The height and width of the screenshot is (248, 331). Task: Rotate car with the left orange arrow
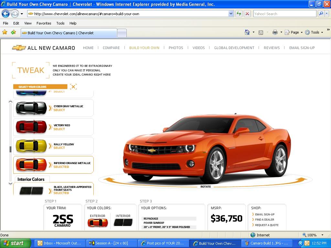pyautogui.click(x=109, y=180)
